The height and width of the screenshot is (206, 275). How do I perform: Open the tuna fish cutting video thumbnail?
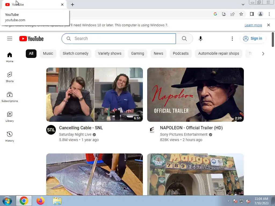[x=95, y=174]
